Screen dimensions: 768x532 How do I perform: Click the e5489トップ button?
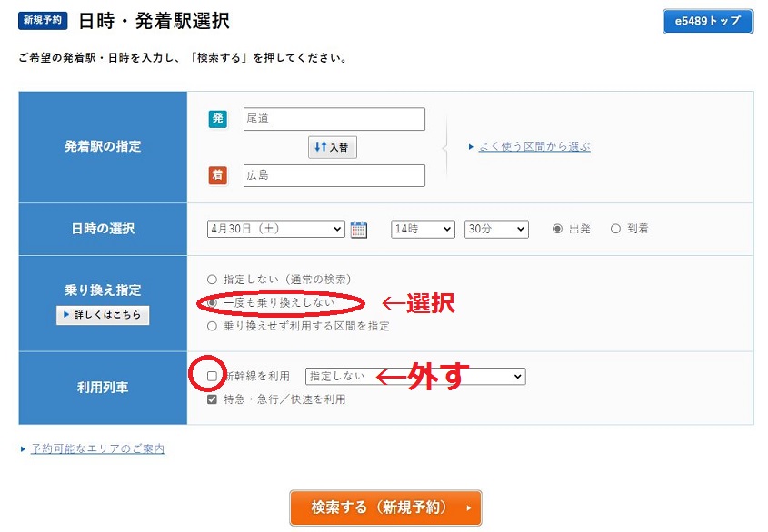click(708, 21)
